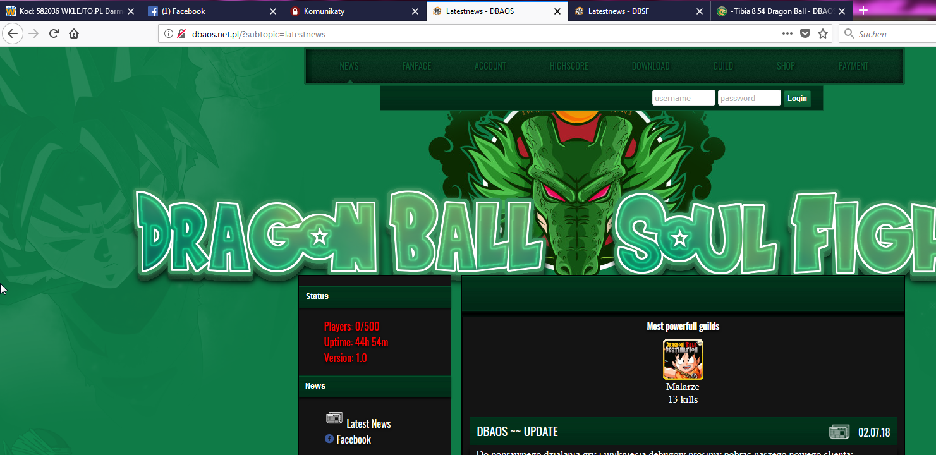Open the Latest News sidebar link
The width and height of the screenshot is (936, 455).
(368, 423)
